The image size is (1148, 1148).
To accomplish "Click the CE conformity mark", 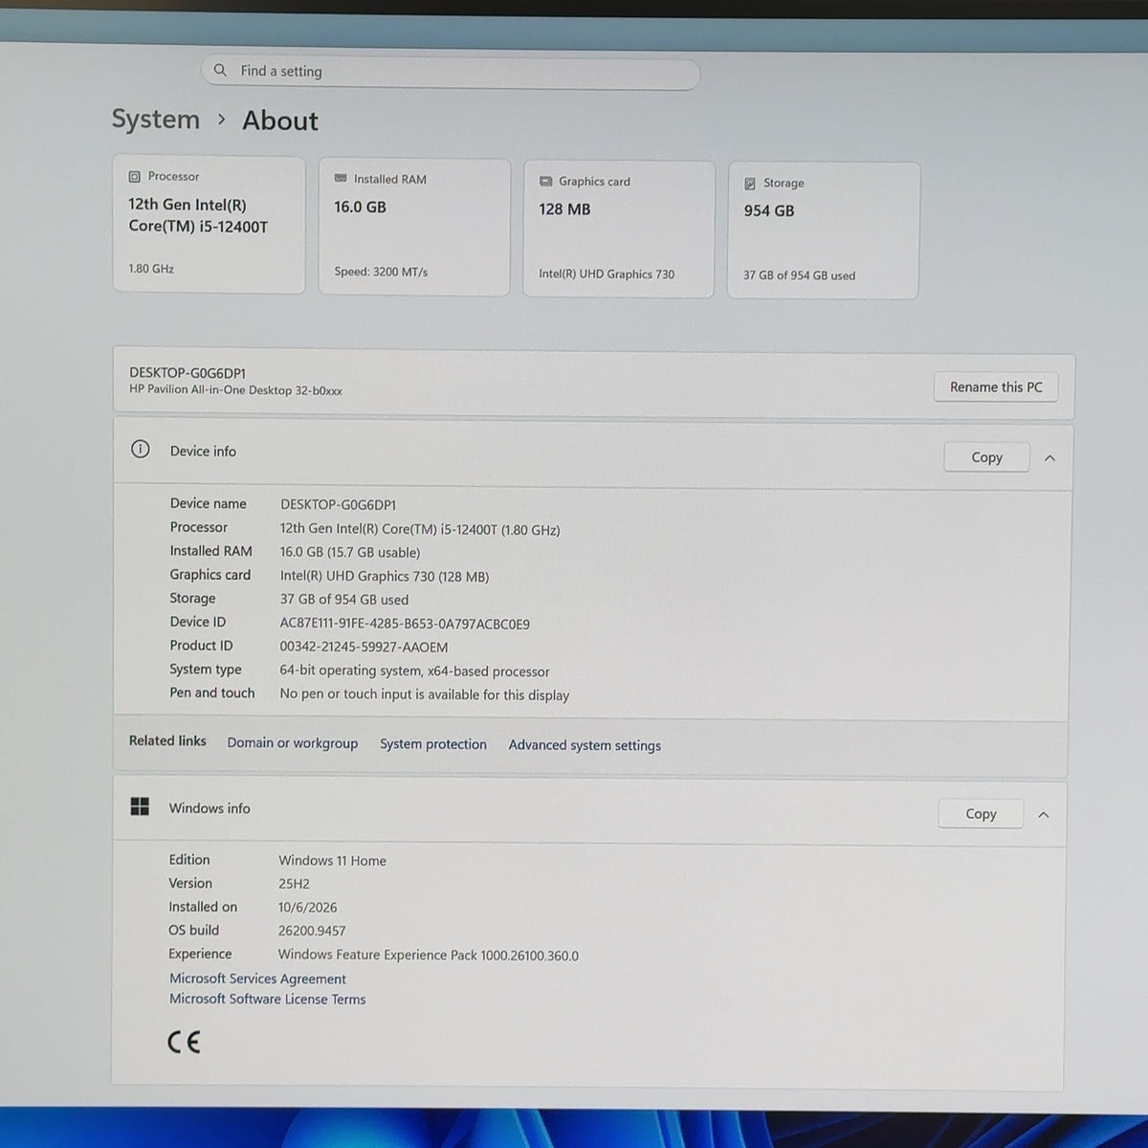I will [184, 1042].
